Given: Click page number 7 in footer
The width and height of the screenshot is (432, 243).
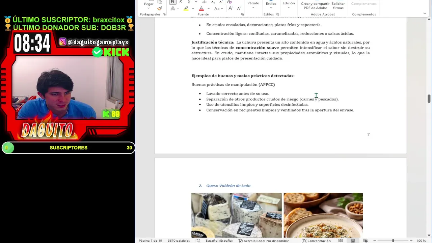Looking at the screenshot, I should pos(369,134).
